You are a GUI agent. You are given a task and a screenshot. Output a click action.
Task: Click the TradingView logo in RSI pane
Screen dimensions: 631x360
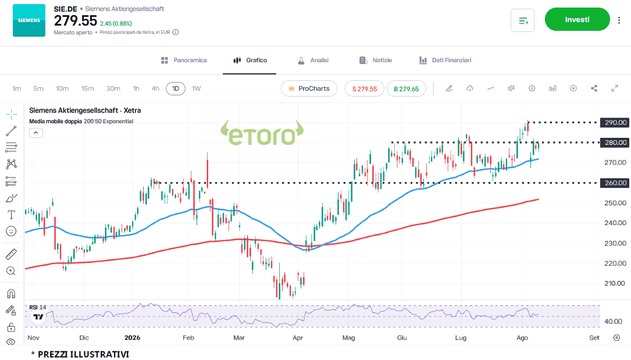(x=38, y=317)
